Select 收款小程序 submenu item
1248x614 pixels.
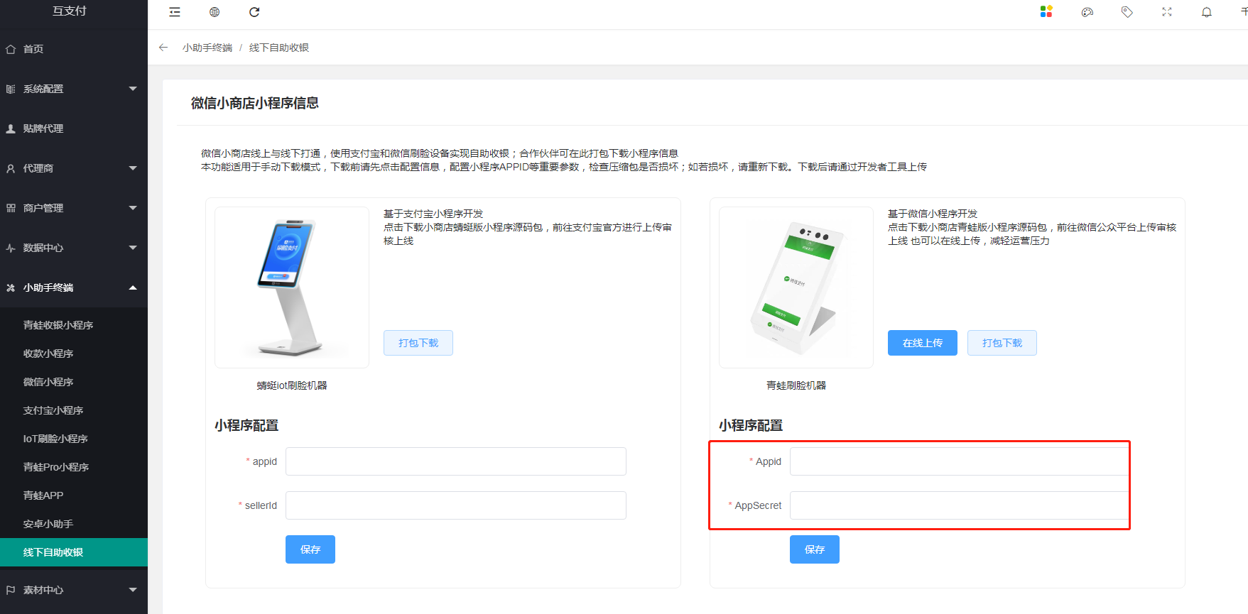[x=74, y=353]
